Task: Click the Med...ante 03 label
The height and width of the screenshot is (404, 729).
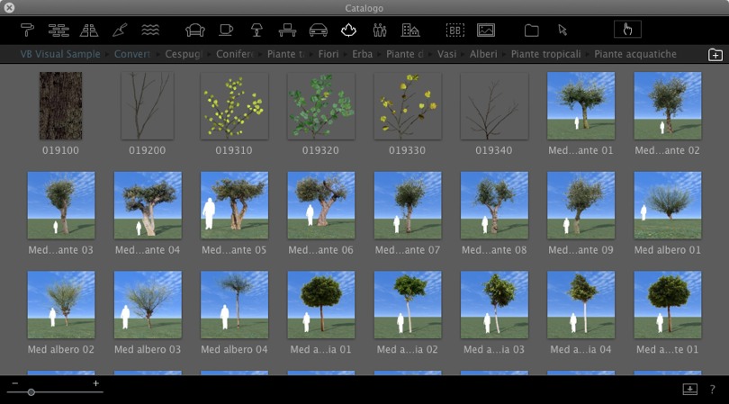Action: click(60, 250)
